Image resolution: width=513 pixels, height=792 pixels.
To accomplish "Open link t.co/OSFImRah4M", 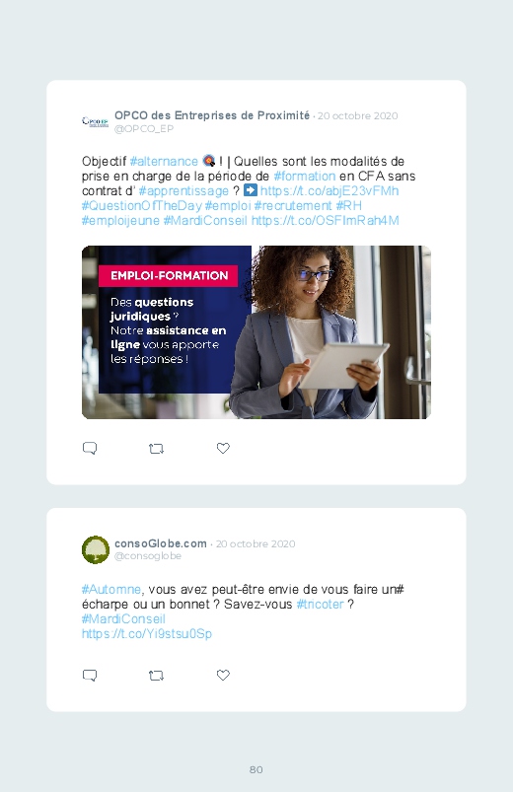I will [325, 220].
